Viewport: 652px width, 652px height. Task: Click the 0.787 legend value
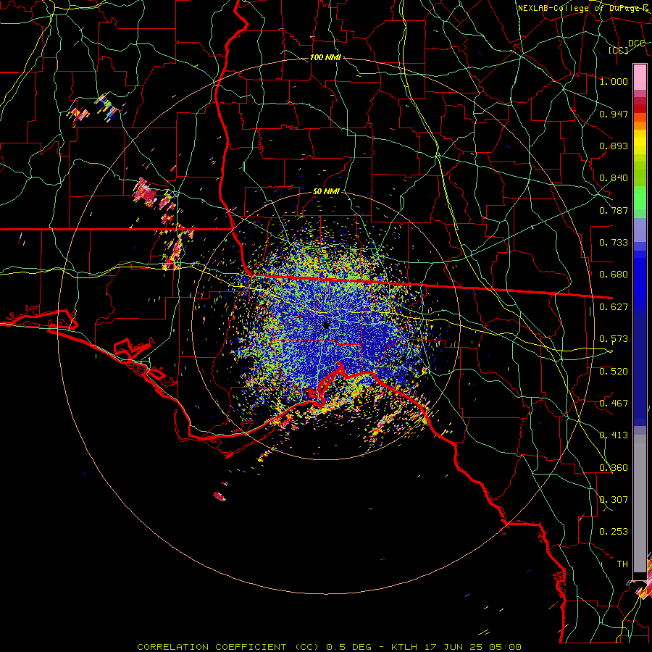click(614, 210)
